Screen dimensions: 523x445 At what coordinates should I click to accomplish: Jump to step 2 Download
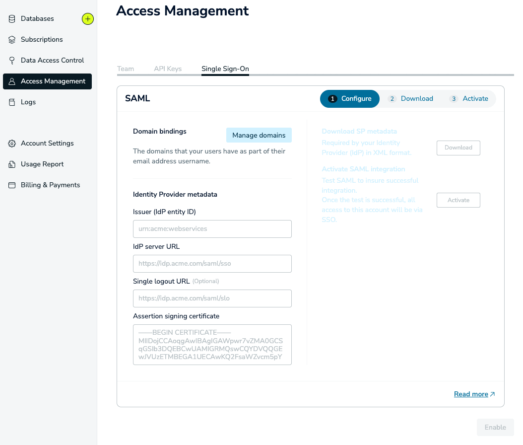[x=411, y=99]
